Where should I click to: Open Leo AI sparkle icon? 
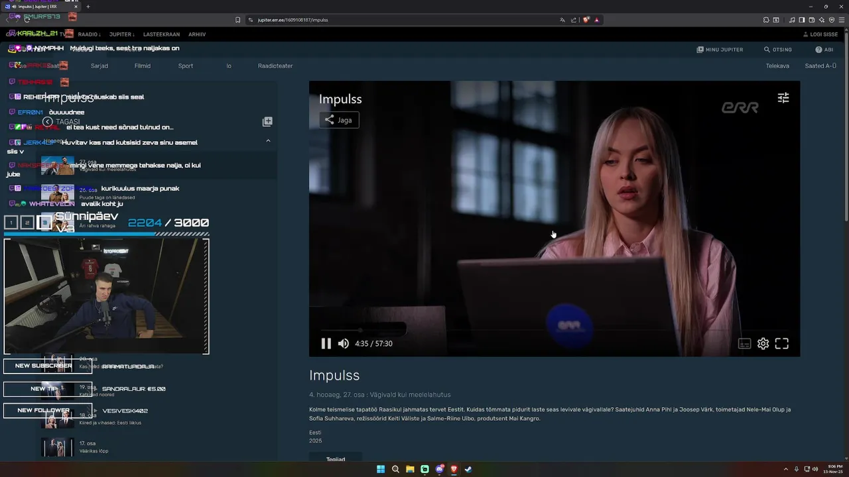pos(822,20)
